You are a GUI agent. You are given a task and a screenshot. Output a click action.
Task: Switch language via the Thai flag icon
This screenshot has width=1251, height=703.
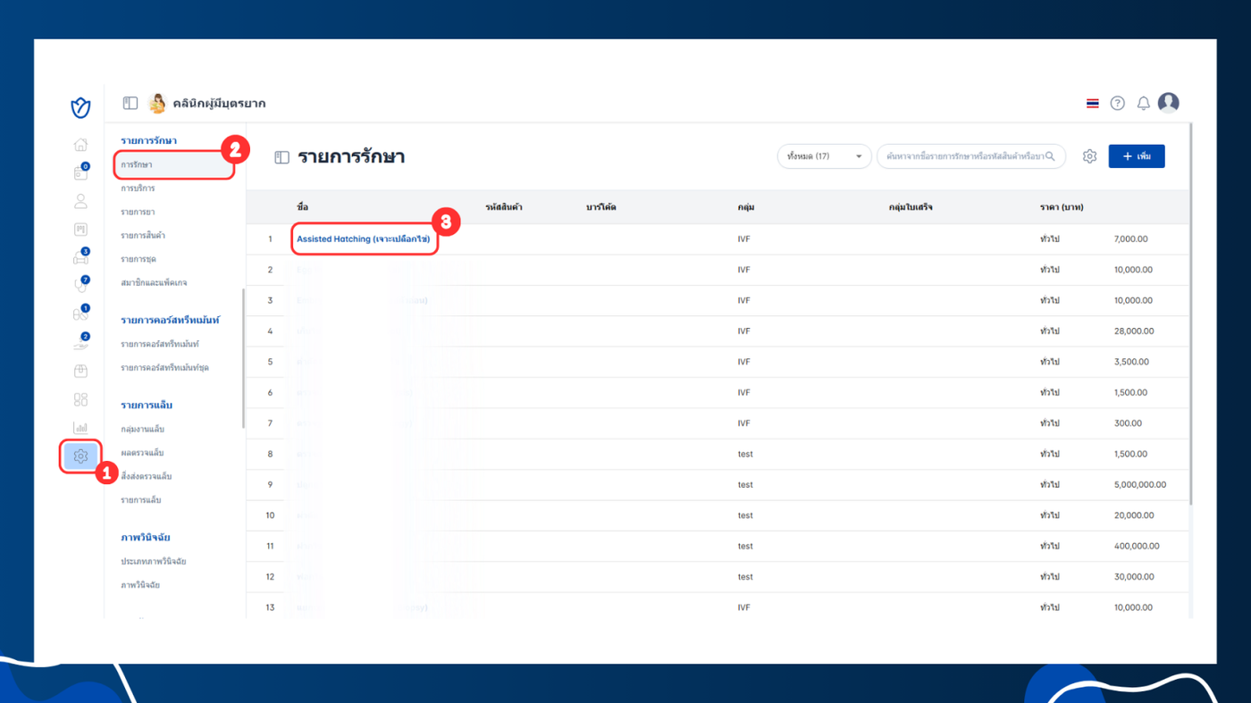click(1092, 104)
